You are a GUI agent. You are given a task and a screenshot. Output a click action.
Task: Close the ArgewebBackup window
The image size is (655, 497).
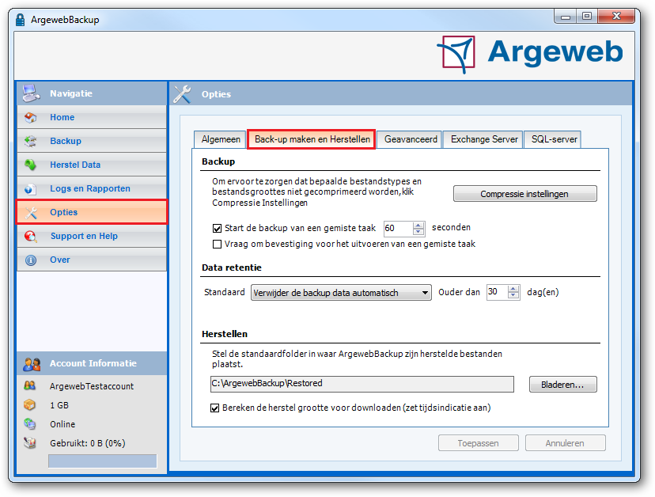pyautogui.click(x=615, y=17)
